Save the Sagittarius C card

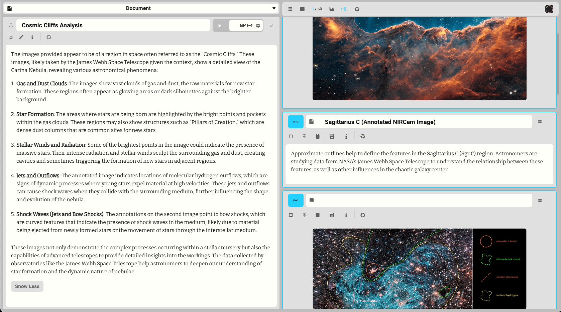(x=332, y=136)
